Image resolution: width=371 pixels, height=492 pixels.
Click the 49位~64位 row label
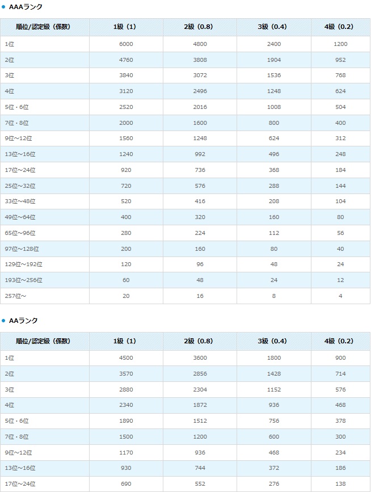point(20,217)
